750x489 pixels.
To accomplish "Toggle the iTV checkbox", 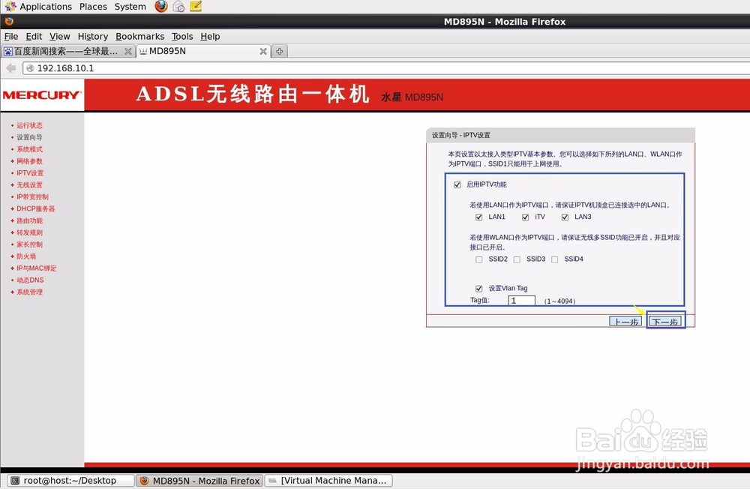I will [525, 217].
